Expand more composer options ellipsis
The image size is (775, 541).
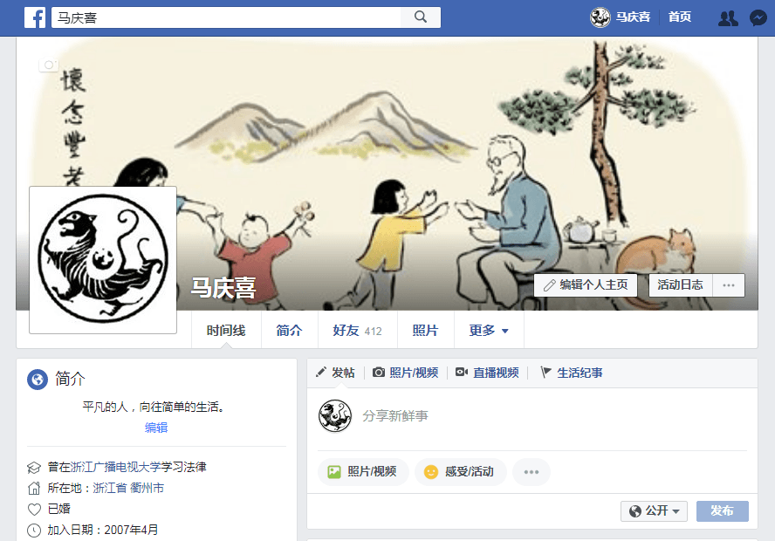click(532, 472)
